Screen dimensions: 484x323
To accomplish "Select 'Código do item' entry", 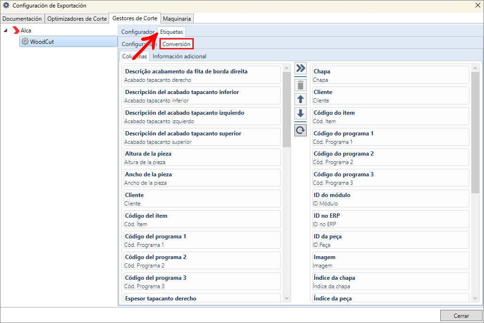I will tap(391, 116).
